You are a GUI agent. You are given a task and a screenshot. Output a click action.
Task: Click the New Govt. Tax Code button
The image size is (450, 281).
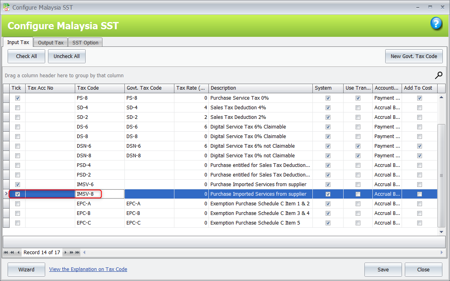click(x=414, y=56)
